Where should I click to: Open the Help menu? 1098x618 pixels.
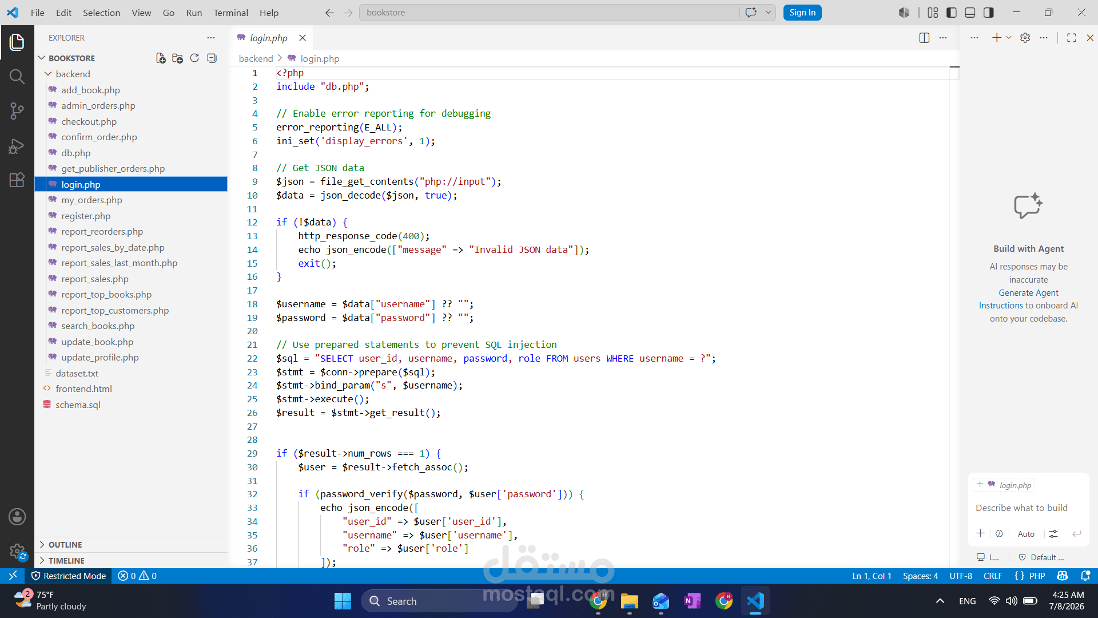(x=269, y=13)
